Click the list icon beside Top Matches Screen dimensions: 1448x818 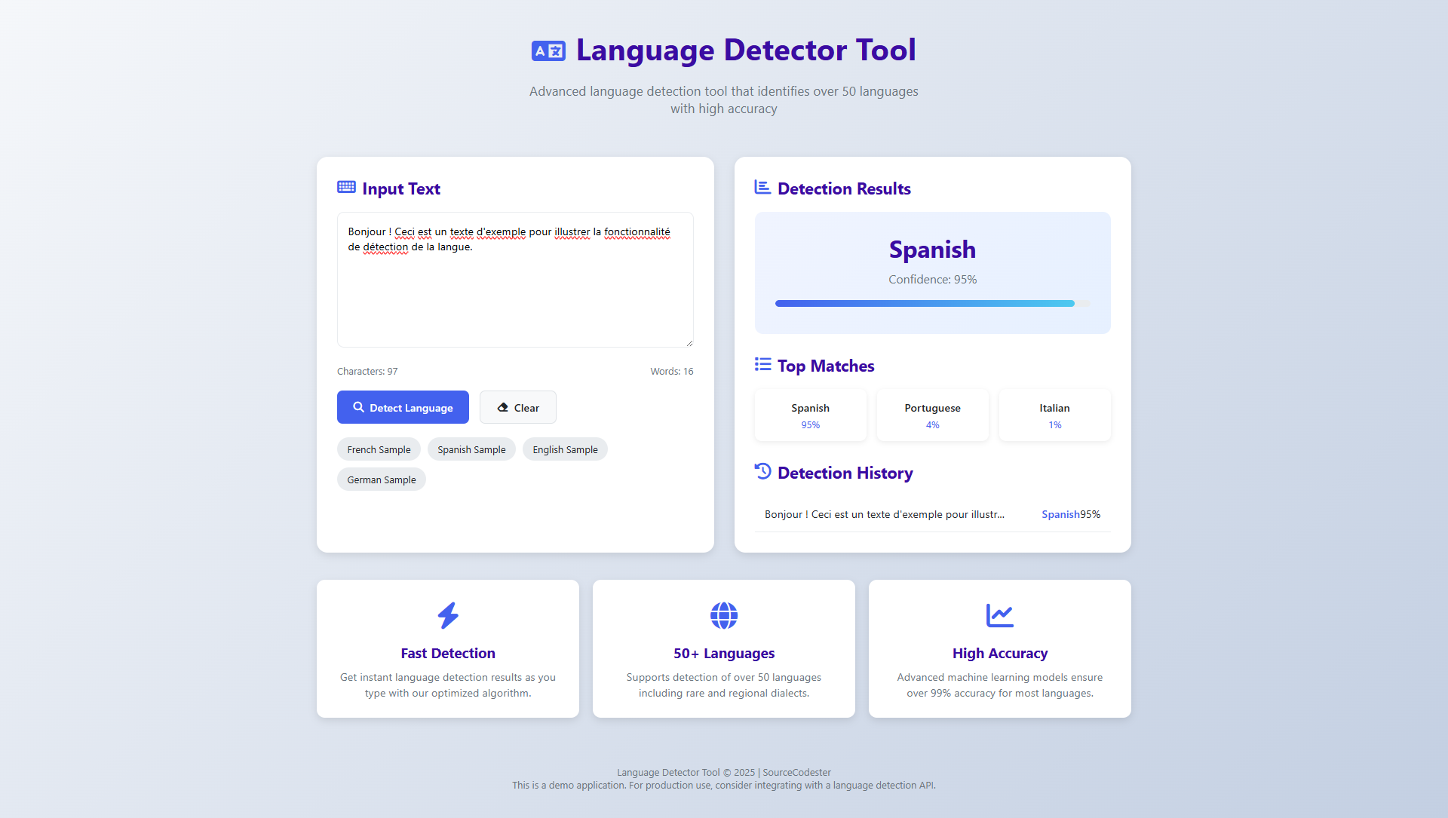(762, 365)
